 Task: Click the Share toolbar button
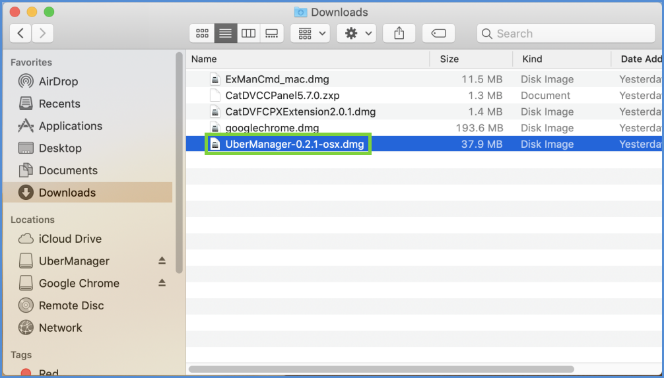[399, 34]
